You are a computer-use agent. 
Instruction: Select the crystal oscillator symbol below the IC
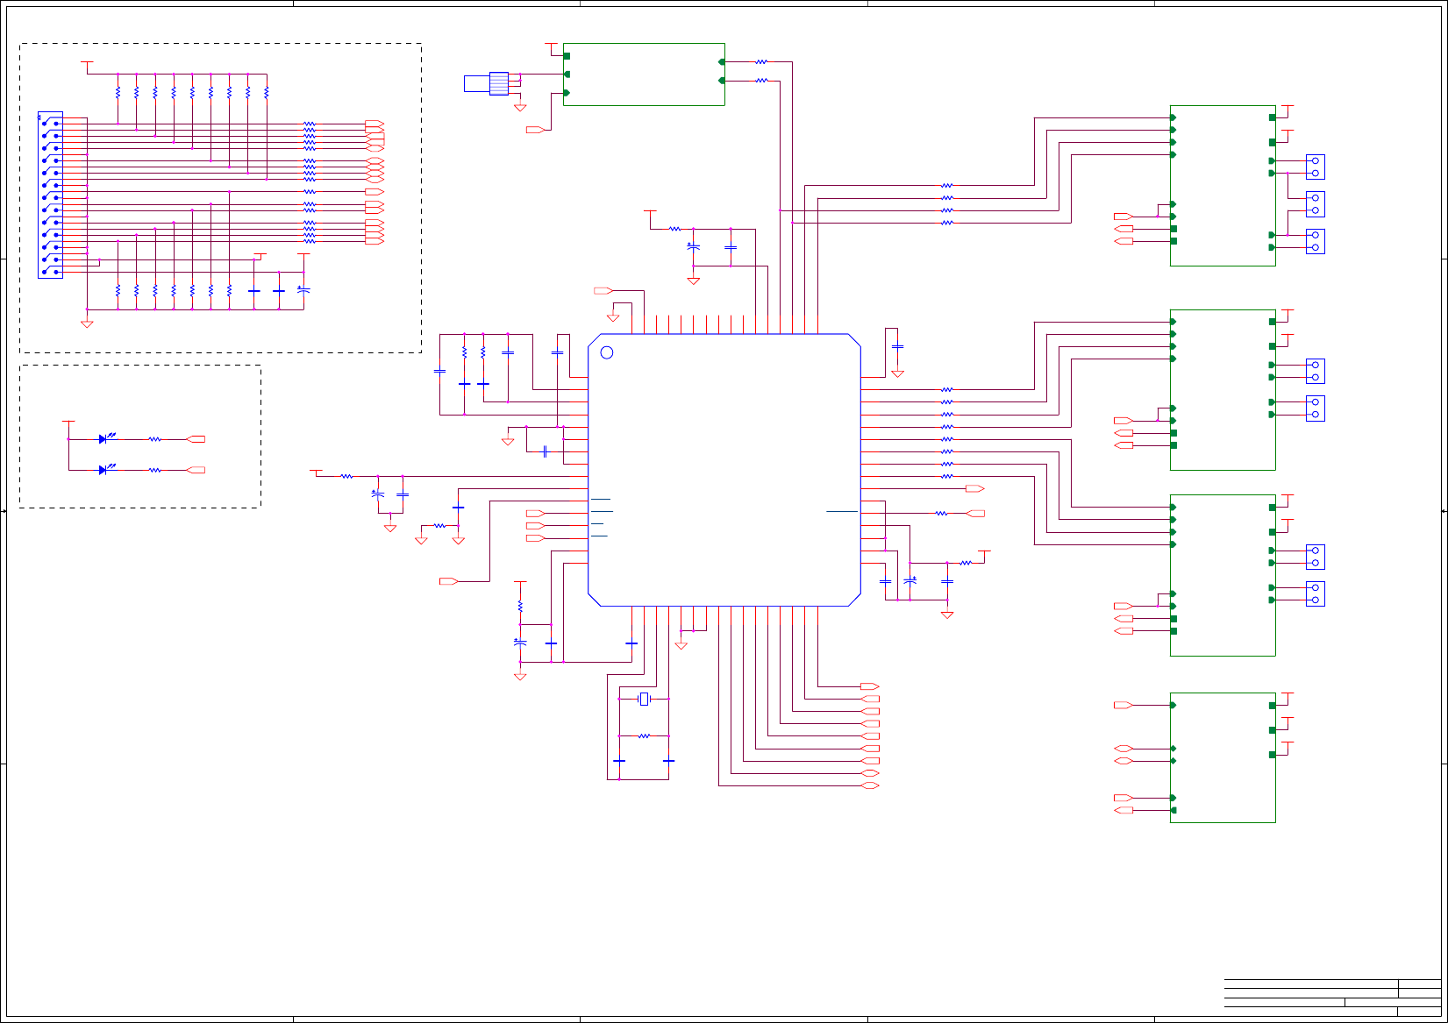[x=644, y=699]
